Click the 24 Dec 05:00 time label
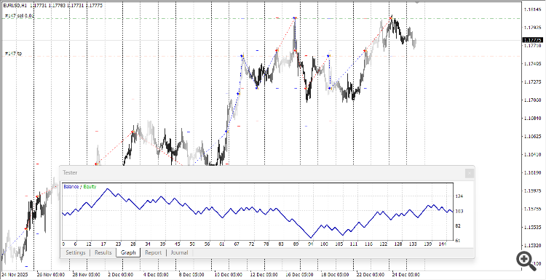The image size is (546, 280). point(407,275)
